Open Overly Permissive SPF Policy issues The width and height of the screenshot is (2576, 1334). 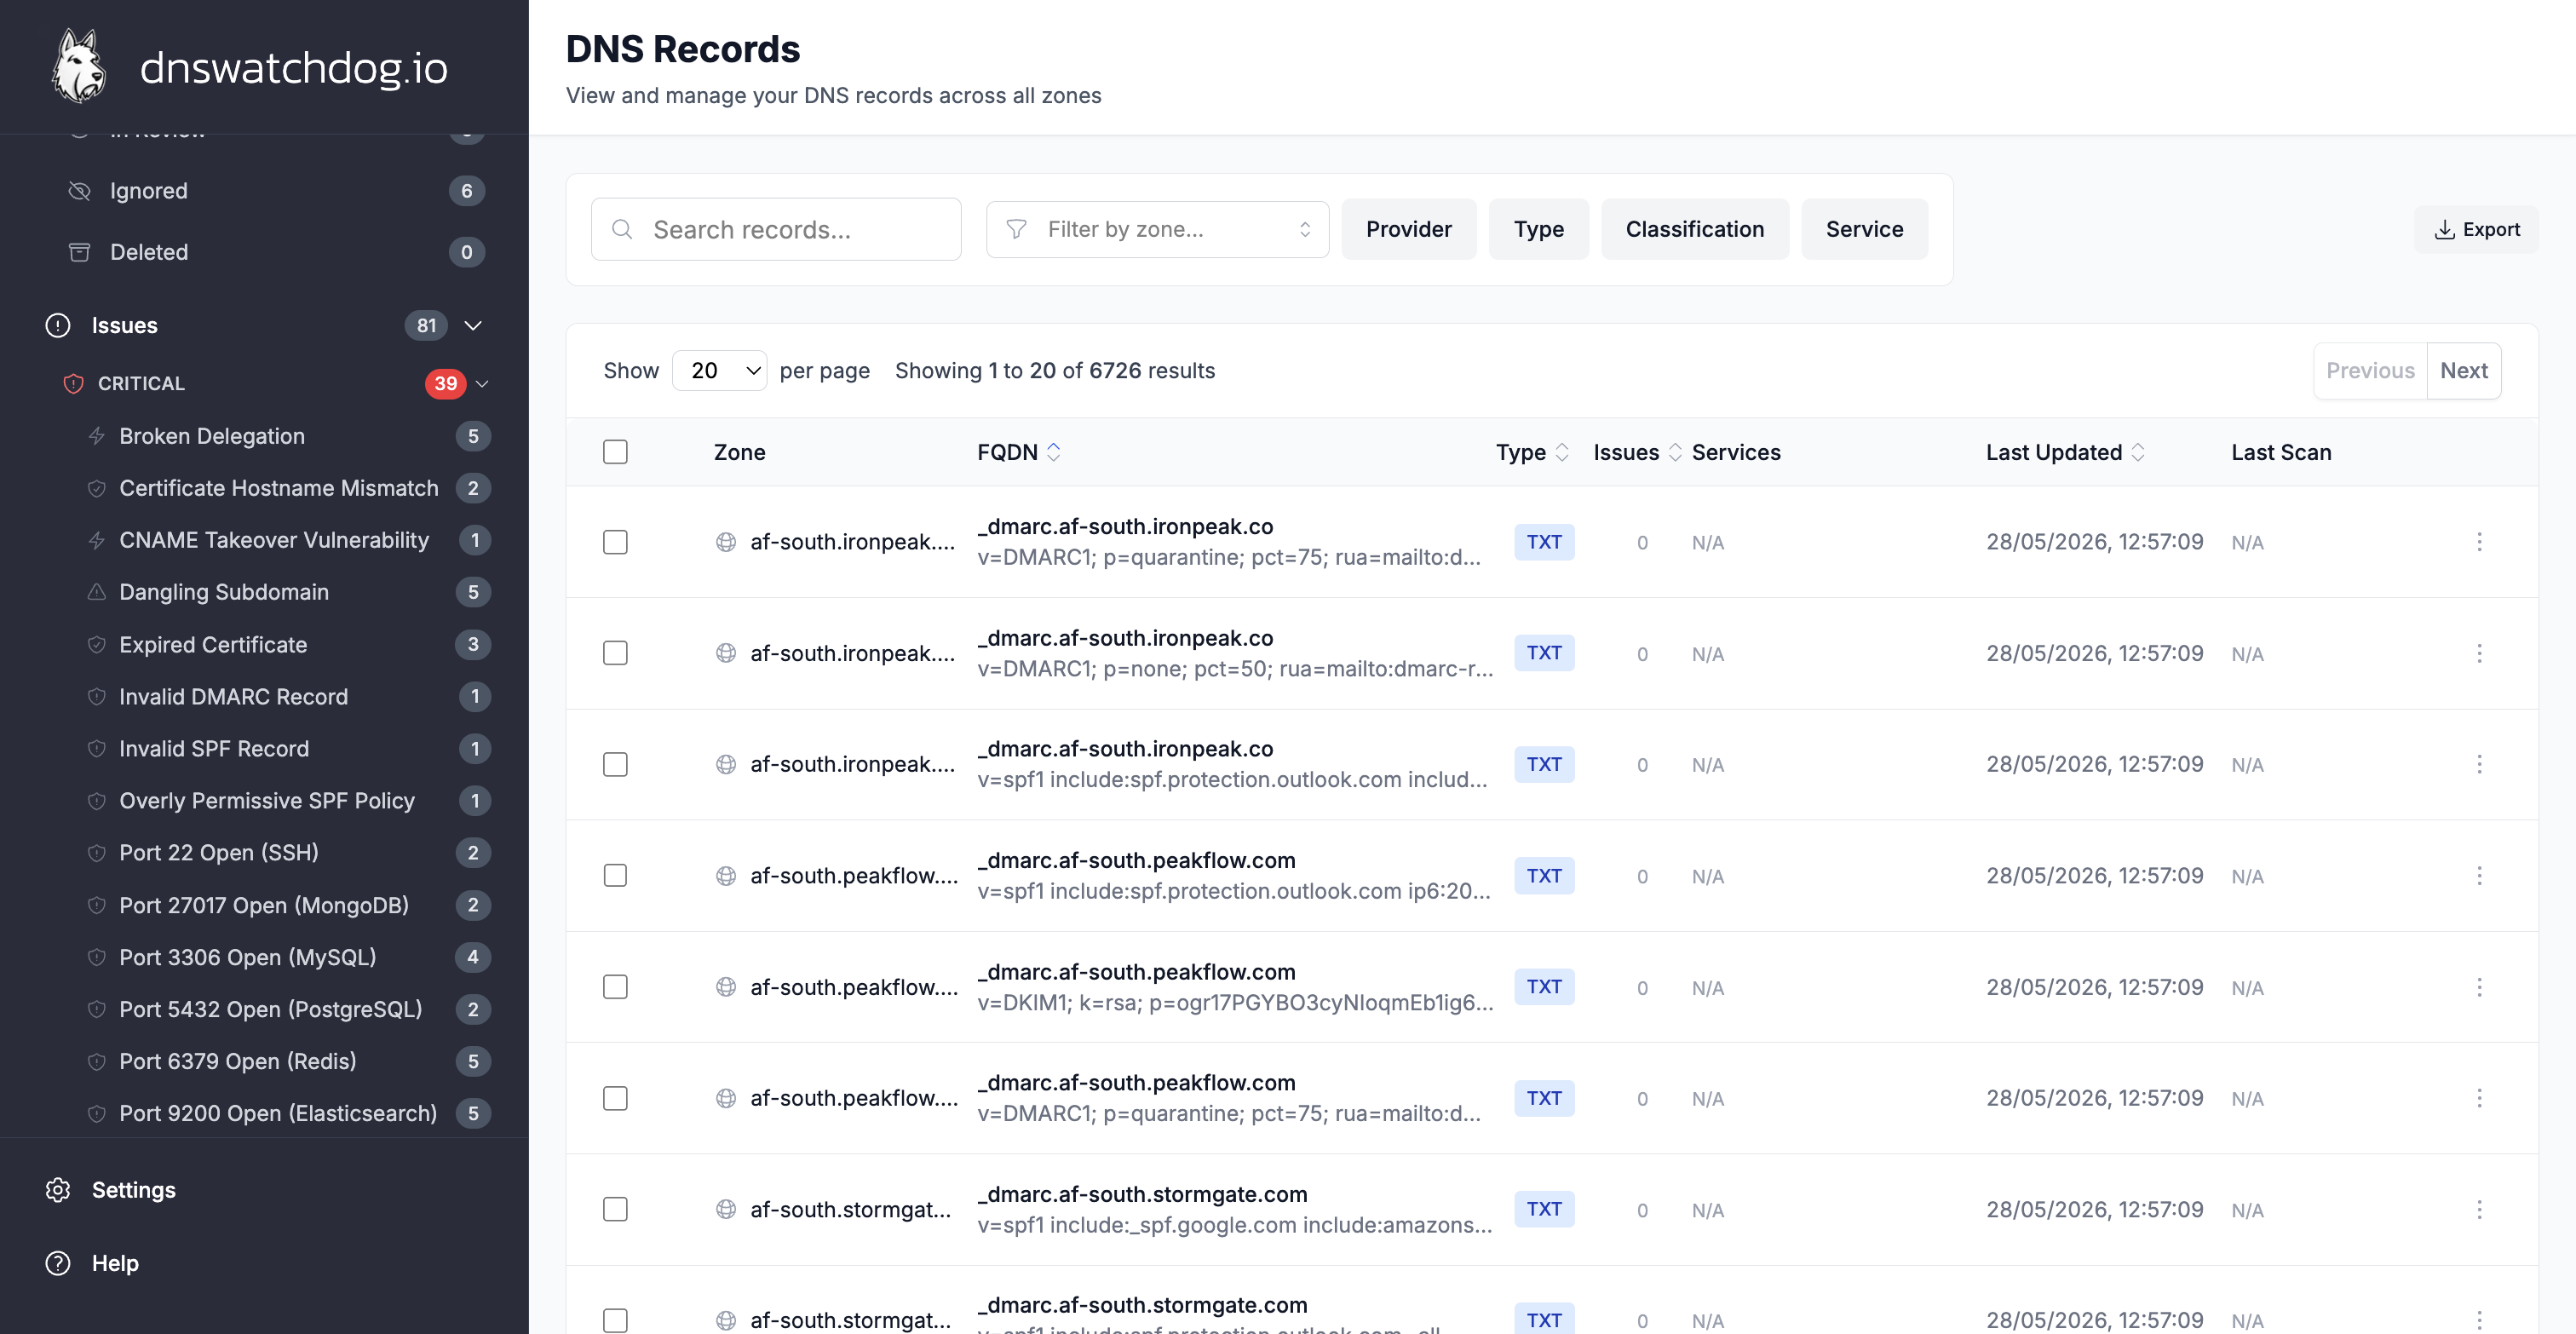click(288, 801)
